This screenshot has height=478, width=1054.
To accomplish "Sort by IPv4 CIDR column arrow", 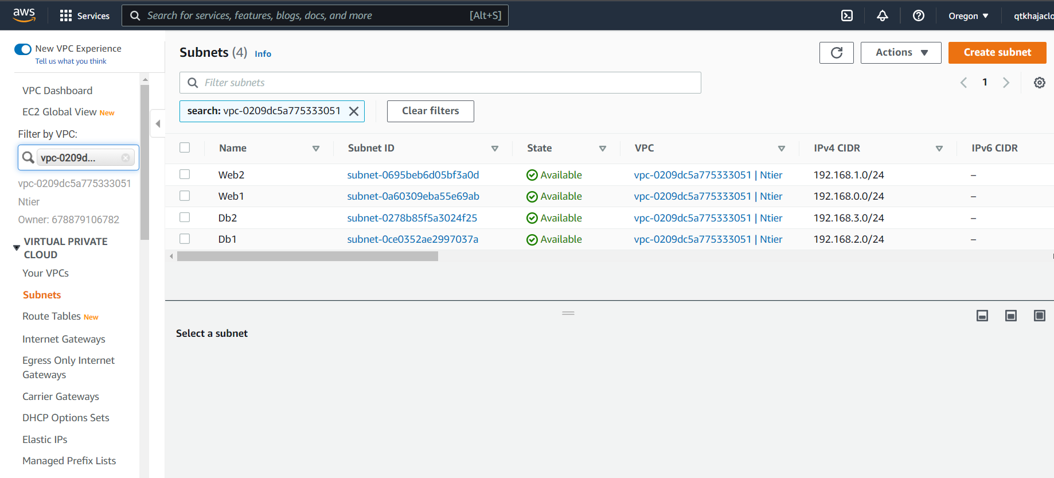I will pos(939,149).
